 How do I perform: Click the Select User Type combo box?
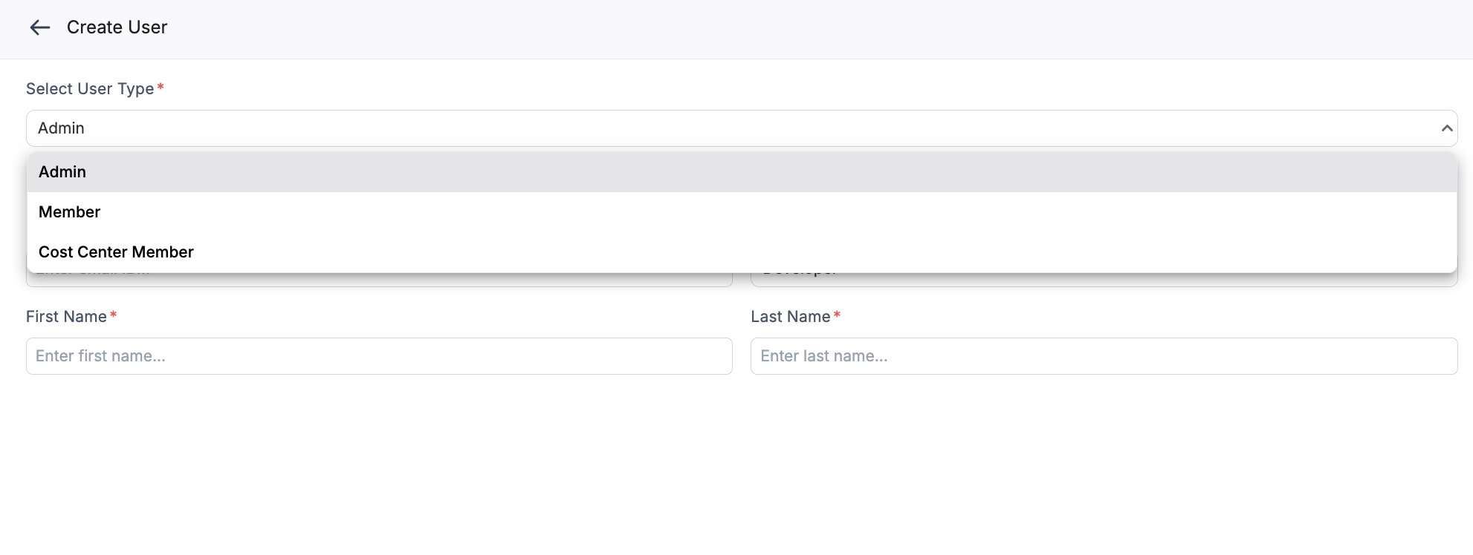click(669, 128)
